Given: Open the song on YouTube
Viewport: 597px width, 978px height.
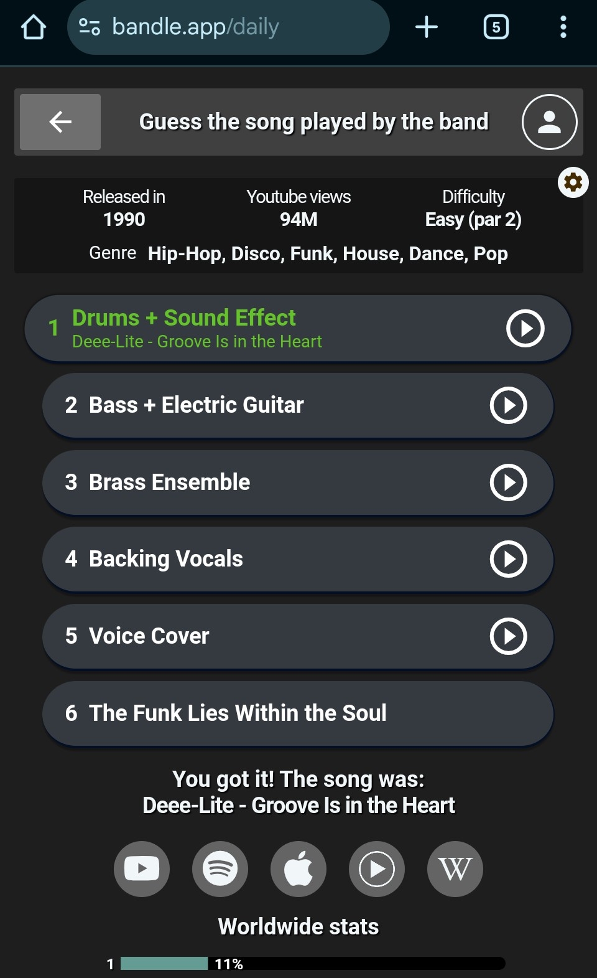Looking at the screenshot, I should (x=142, y=868).
